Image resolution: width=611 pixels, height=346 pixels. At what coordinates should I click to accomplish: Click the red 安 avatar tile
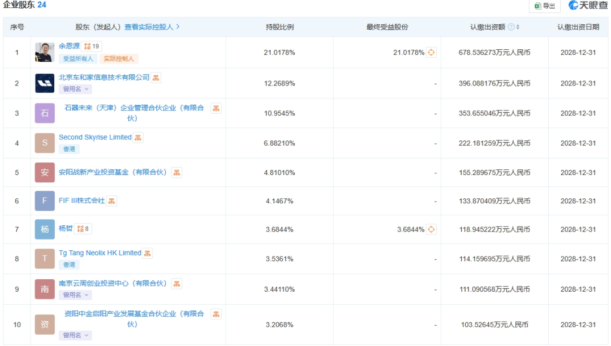click(x=45, y=172)
